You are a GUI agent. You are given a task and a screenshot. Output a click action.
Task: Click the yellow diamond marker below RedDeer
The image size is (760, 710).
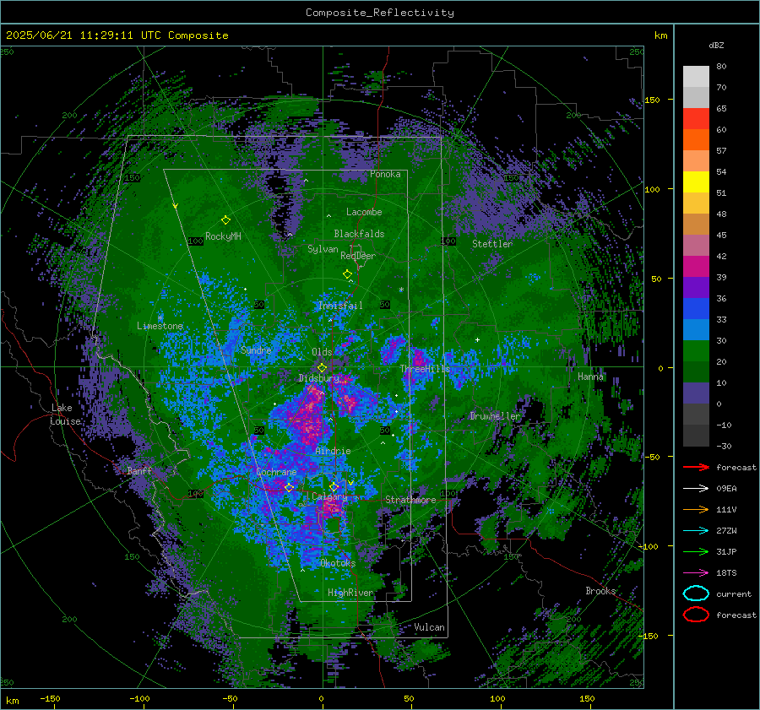[347, 274]
